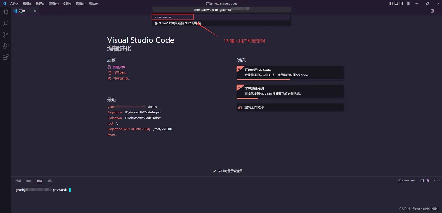Focus the password input field
Viewport: 442px width, 213px height.
point(221,17)
